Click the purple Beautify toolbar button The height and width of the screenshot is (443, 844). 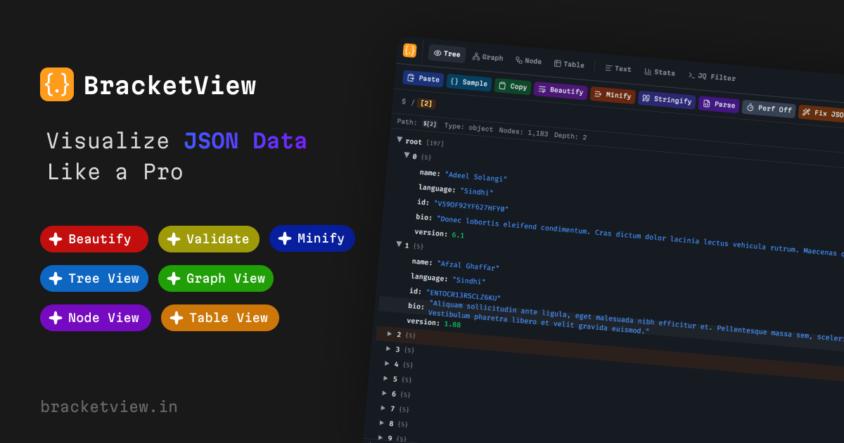coord(561,91)
